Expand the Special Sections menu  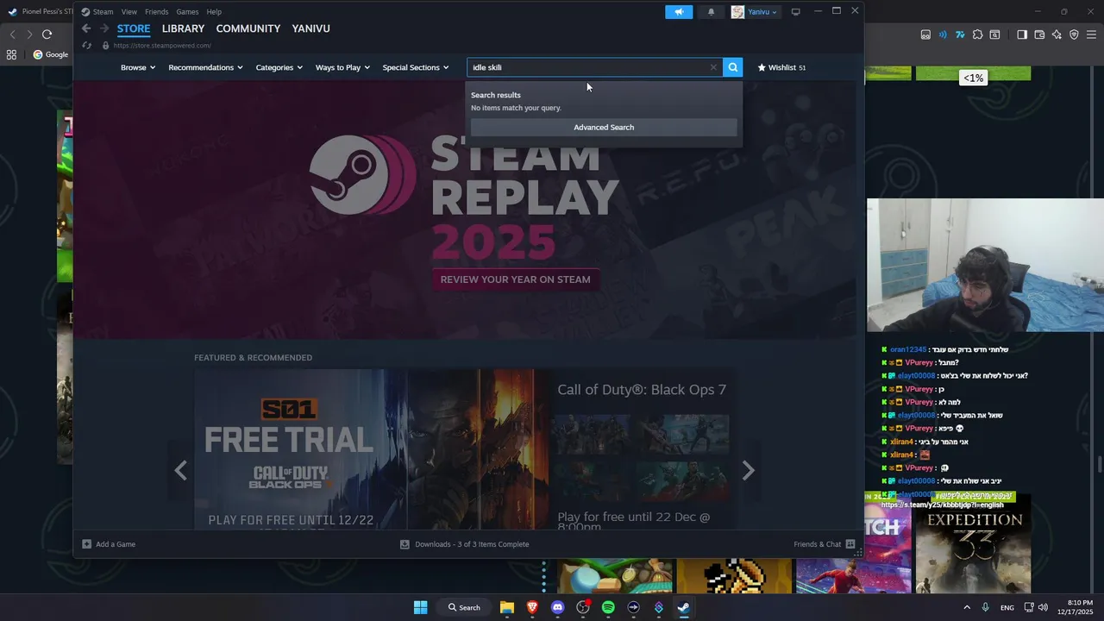pyautogui.click(x=416, y=67)
